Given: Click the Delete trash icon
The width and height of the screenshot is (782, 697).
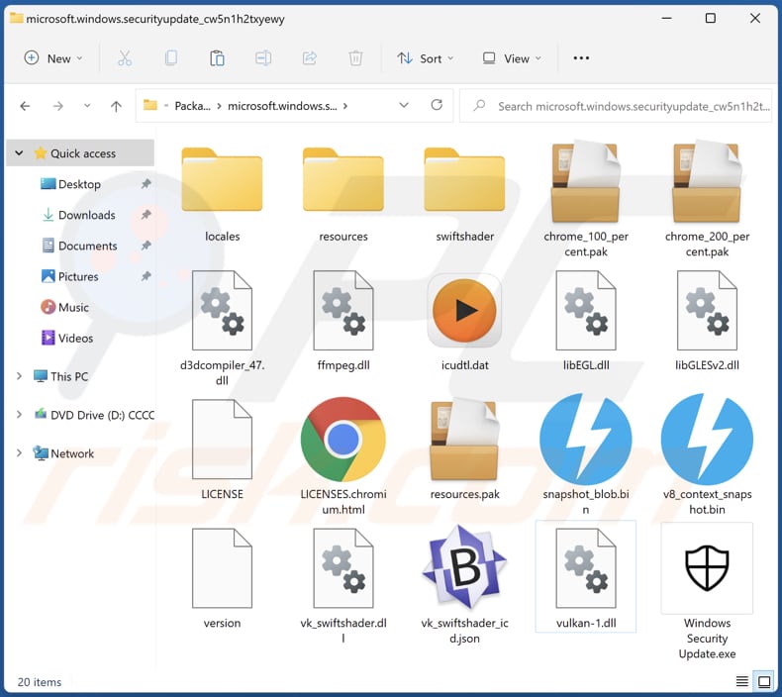Looking at the screenshot, I should coord(355,58).
